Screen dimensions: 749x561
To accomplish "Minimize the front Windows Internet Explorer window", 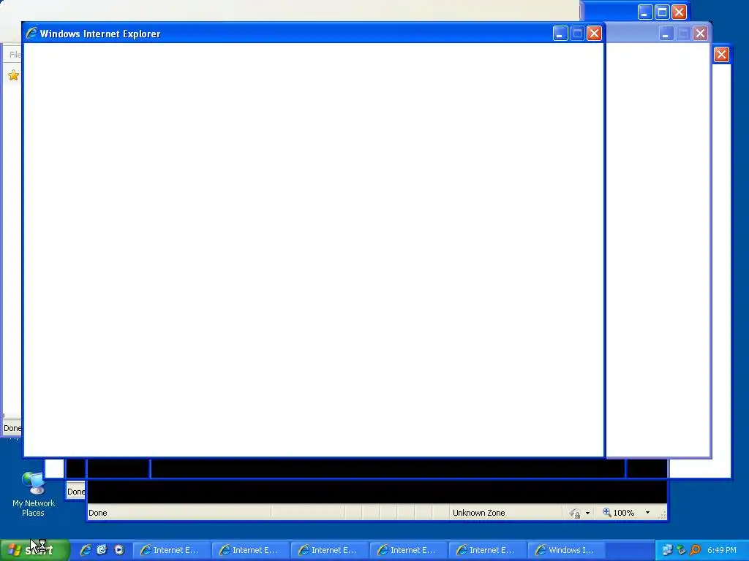I will click(560, 34).
